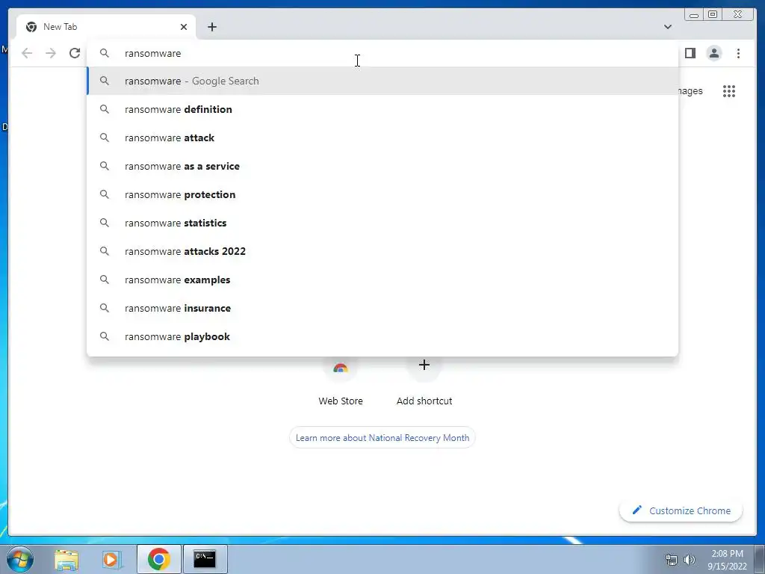This screenshot has height=574, width=765.
Task: Open the tab search dropdown arrow
Action: (667, 27)
